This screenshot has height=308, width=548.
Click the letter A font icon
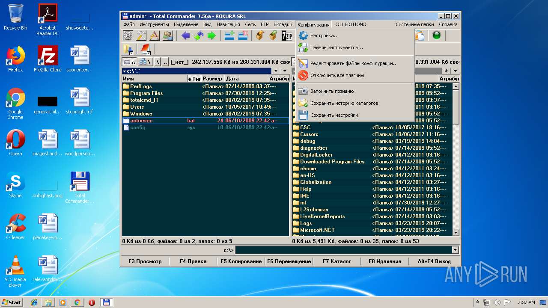coord(154,36)
